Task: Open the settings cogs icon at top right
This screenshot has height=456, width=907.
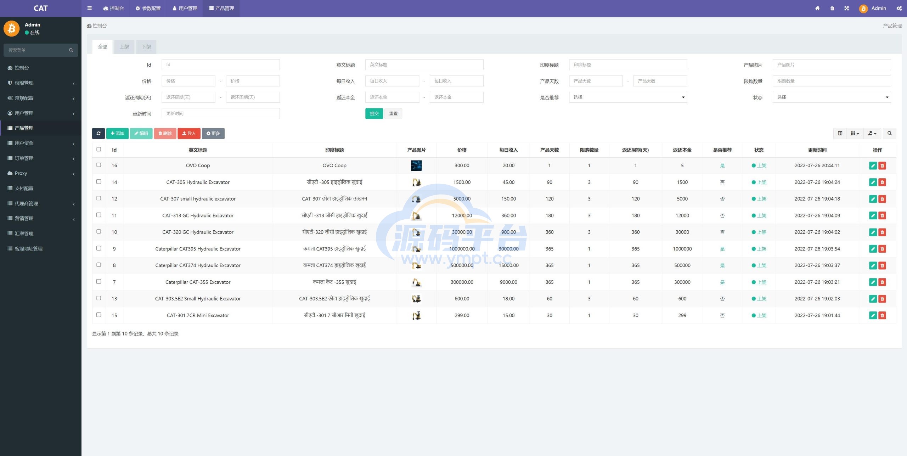Action: 899,8
